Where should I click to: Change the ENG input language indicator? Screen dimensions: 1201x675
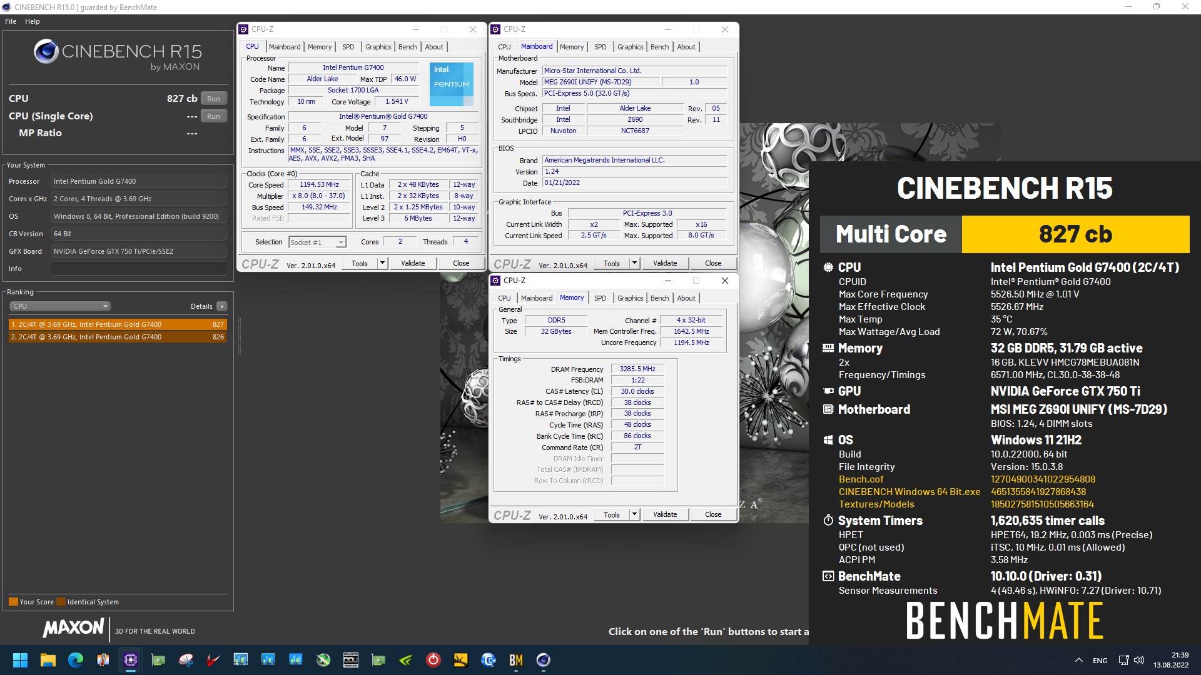(1100, 661)
